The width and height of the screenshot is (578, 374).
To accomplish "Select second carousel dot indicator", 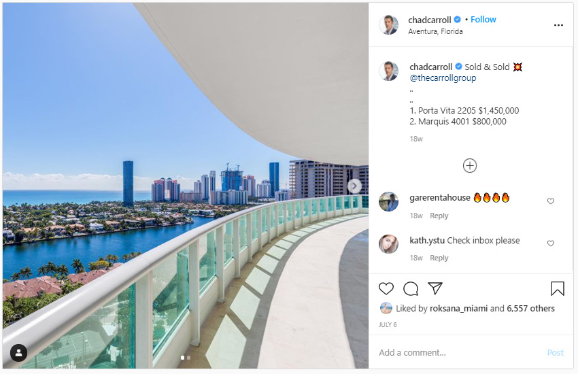I will (189, 358).
